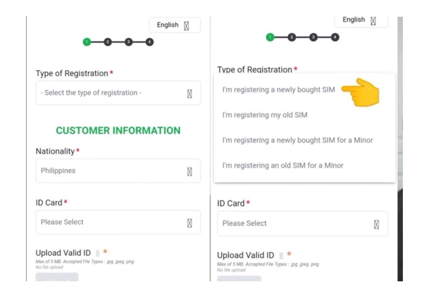
Task: Open the right ID Card Please Select dropdown
Action: 303,223
